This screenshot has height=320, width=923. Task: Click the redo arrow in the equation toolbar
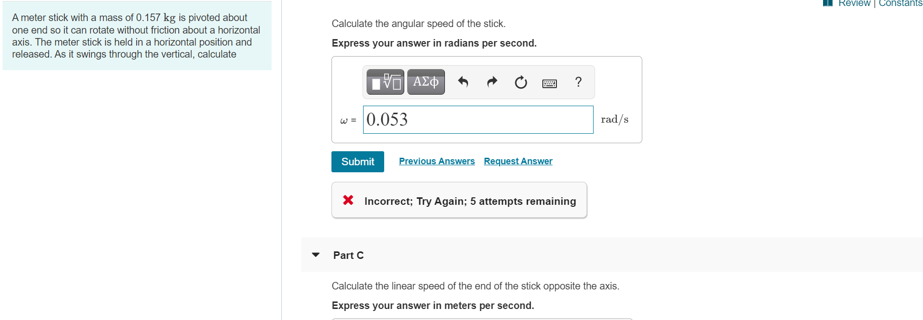click(x=492, y=82)
